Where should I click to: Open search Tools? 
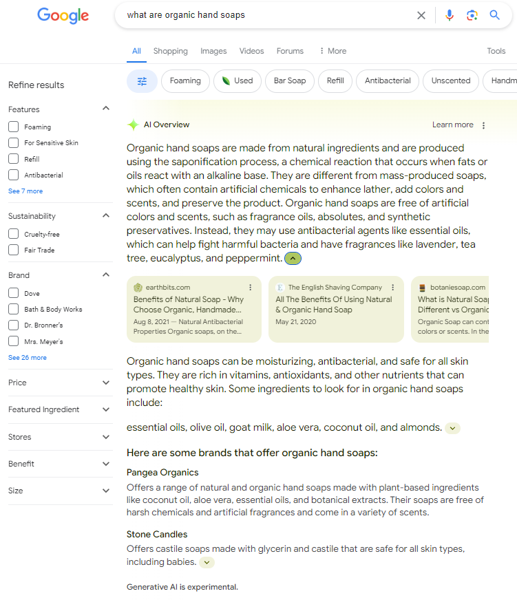click(x=496, y=51)
